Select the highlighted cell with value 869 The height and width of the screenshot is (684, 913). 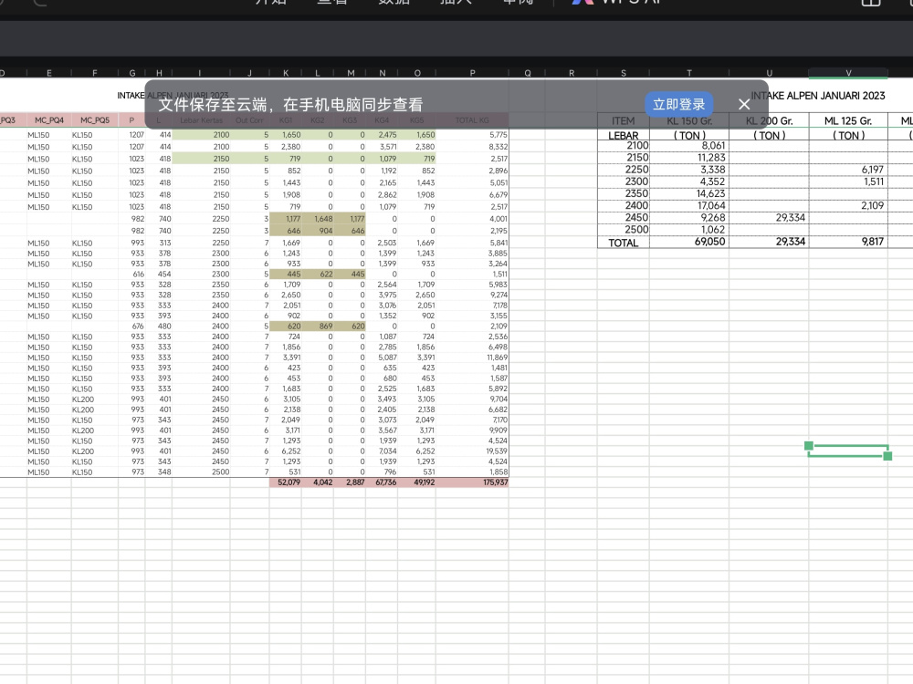click(x=318, y=326)
